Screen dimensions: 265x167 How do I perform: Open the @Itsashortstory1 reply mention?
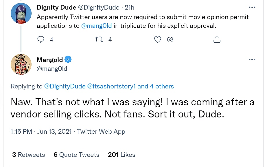pyautogui.click(x=111, y=86)
